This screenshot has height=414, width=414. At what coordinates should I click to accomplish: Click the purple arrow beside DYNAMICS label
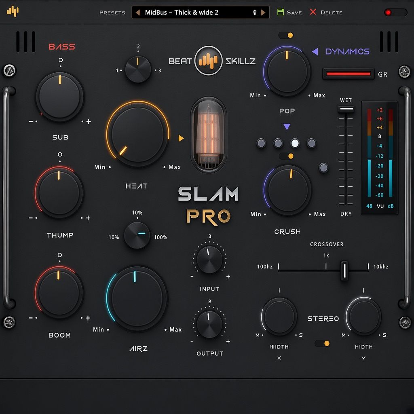click(x=315, y=51)
